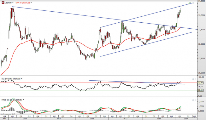Screen dimensions: 206x120
Task: Click the 37,5000 price axis value
Action: click(201, 1)
